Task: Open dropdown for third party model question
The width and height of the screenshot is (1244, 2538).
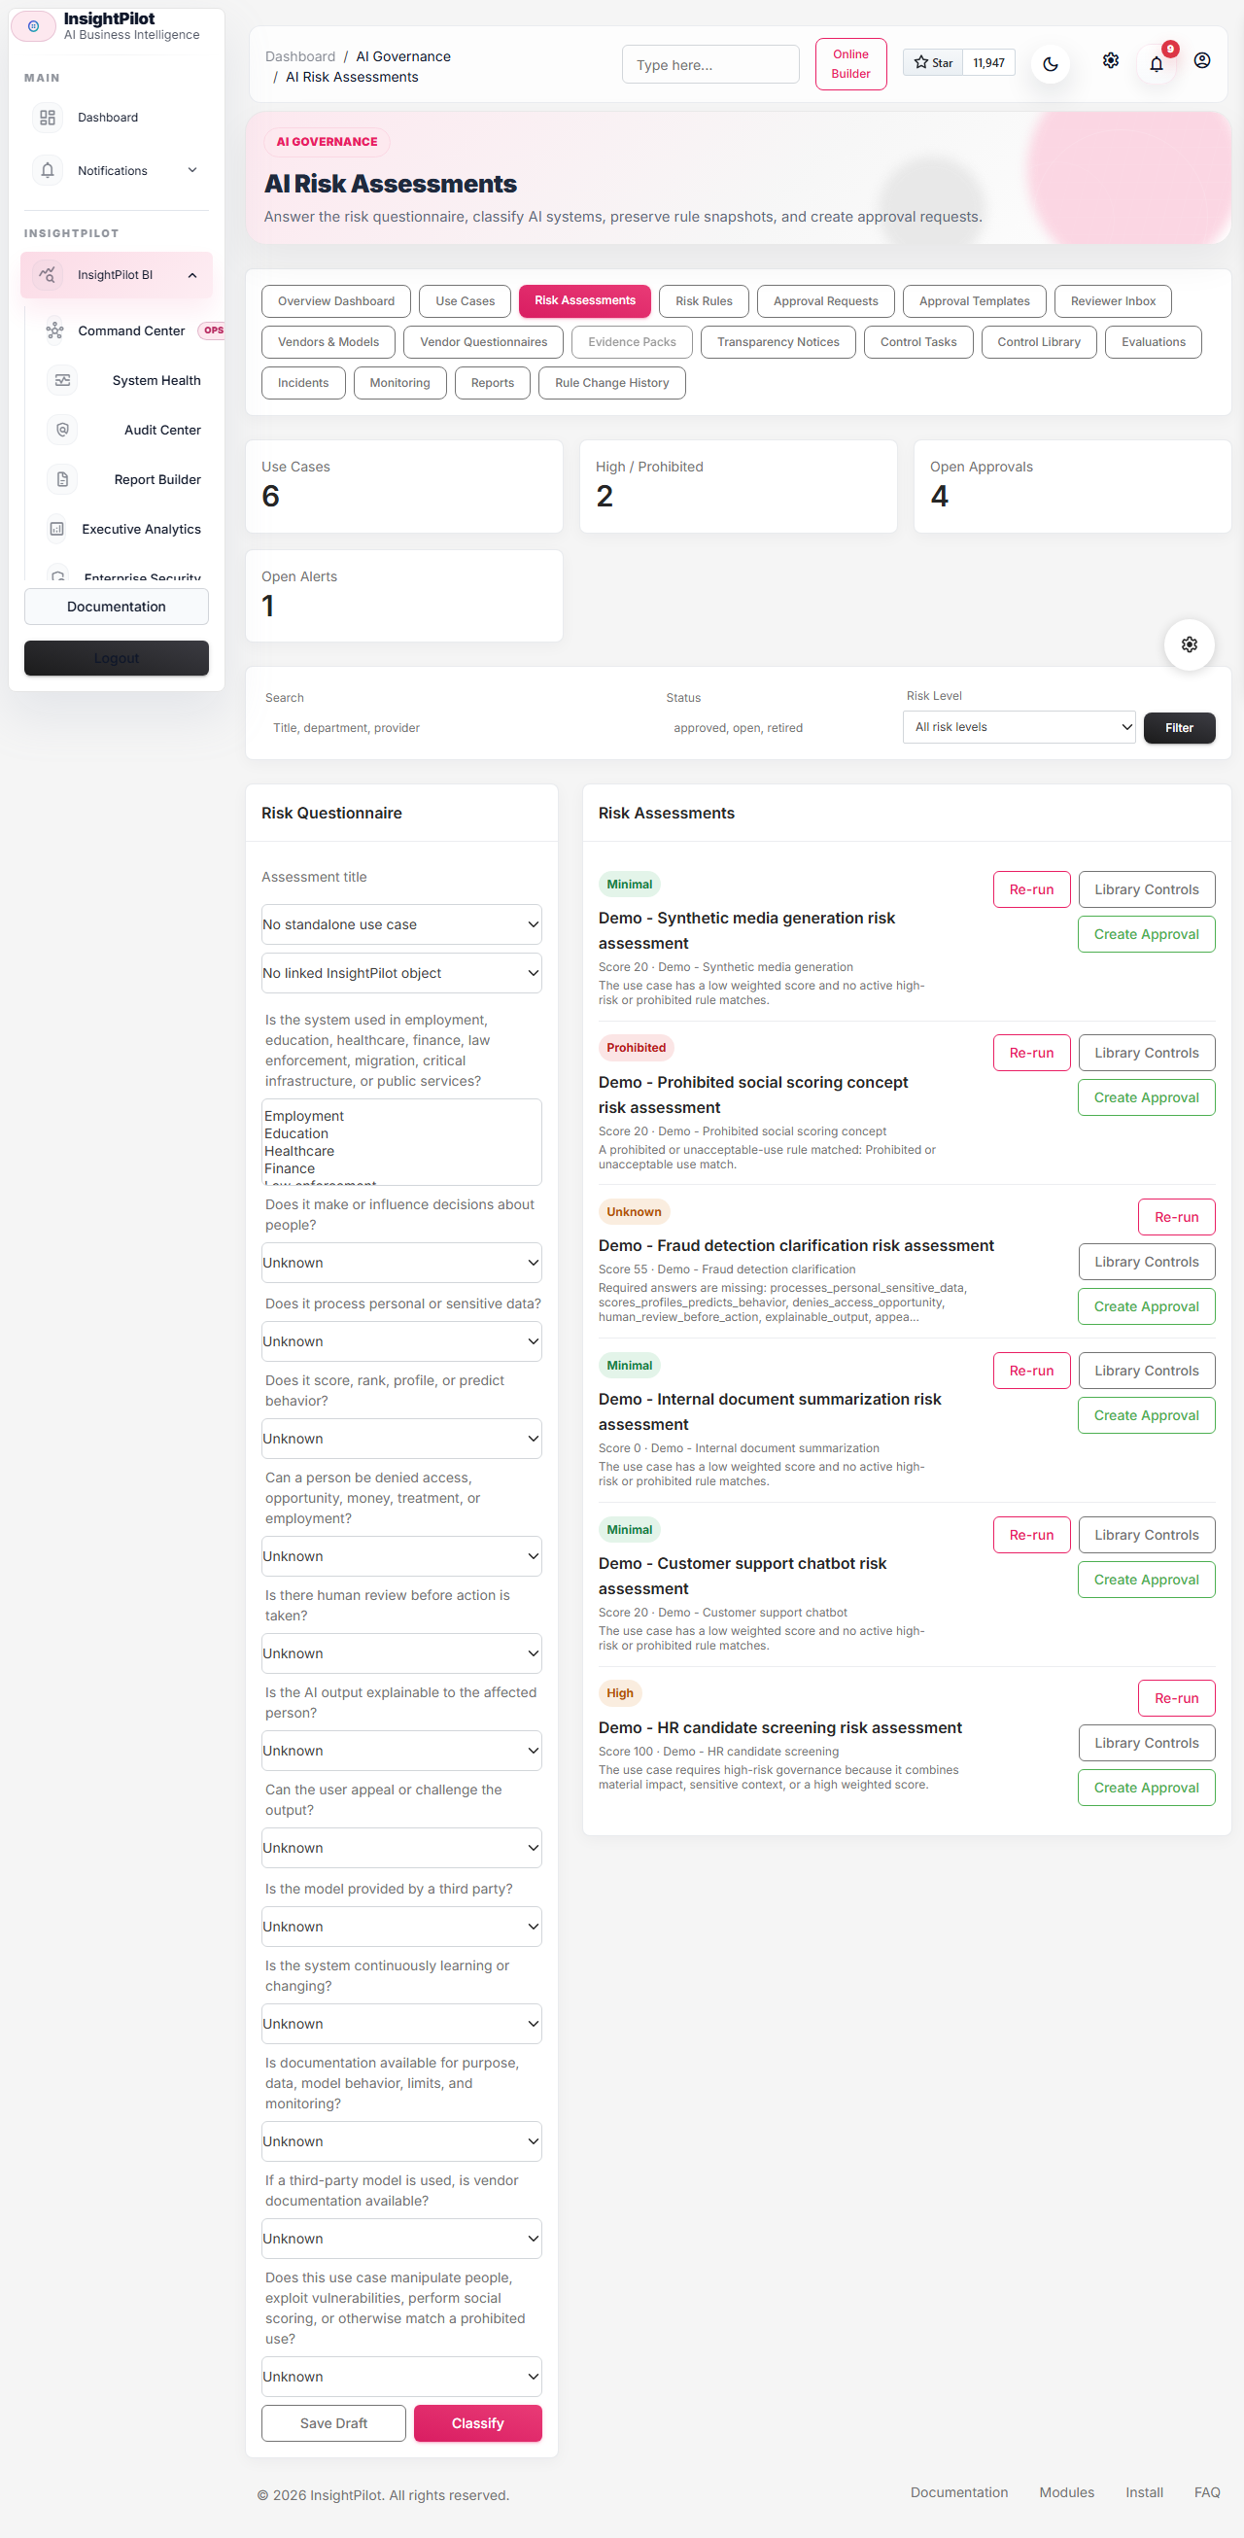Action: tap(400, 1927)
